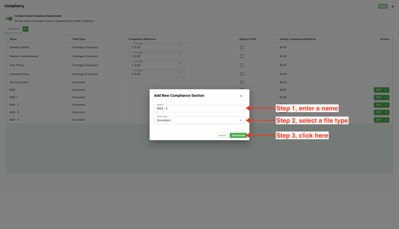The image size is (399, 229).
Task: Click the Require Field column header
Action: (x=247, y=39)
